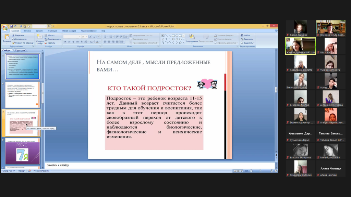
Task: Click the Office button
Action: tap(5, 28)
